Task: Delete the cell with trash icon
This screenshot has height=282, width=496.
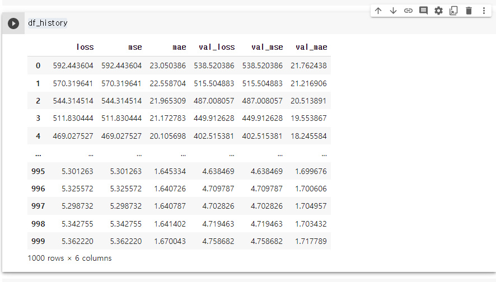Action: [x=469, y=11]
